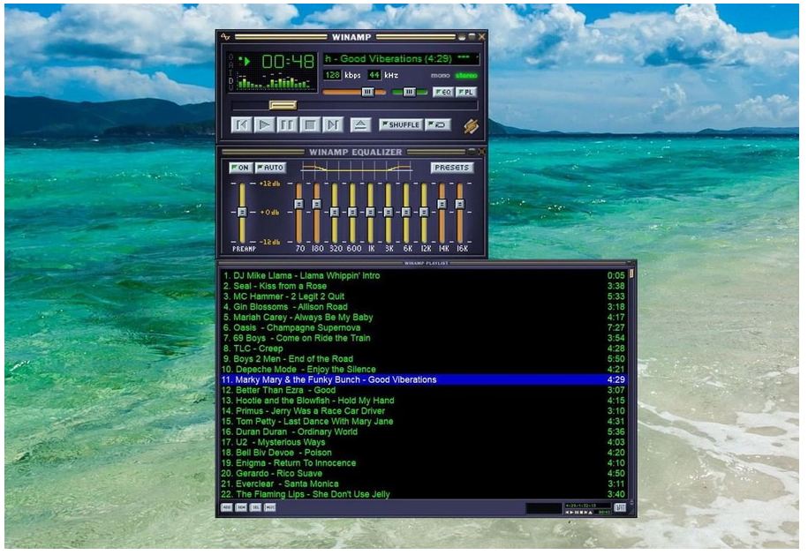Click the 6K band slider handle

coord(406,212)
